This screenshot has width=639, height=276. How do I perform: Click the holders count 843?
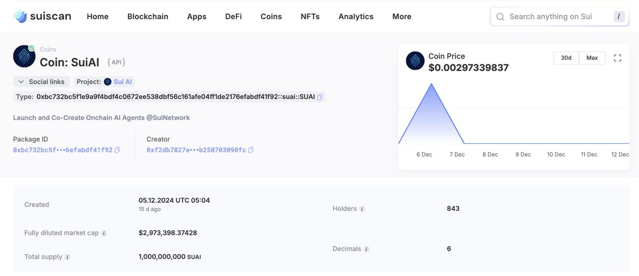tap(453, 208)
